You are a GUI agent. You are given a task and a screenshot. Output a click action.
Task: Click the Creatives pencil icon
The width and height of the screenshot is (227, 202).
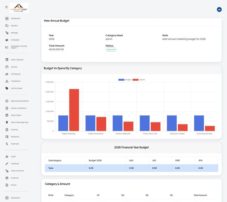[x=7, y=163]
